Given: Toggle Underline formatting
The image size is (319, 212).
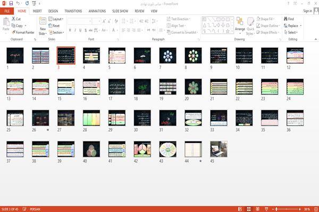Looking at the screenshot, I should tap(80, 30).
